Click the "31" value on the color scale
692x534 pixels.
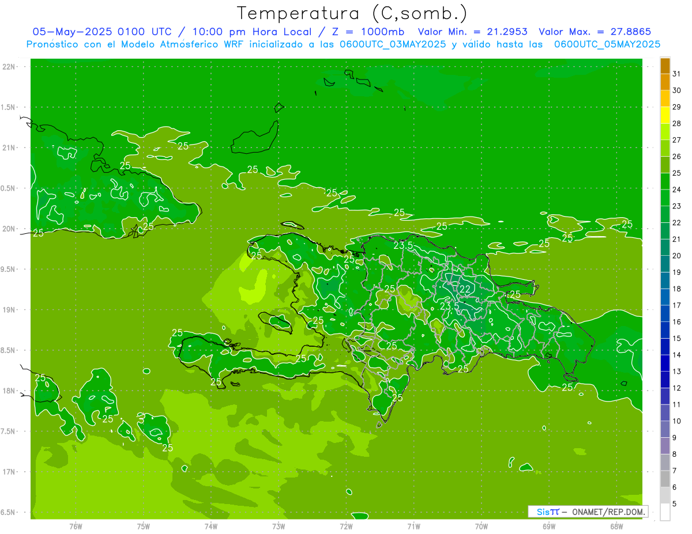tap(677, 74)
